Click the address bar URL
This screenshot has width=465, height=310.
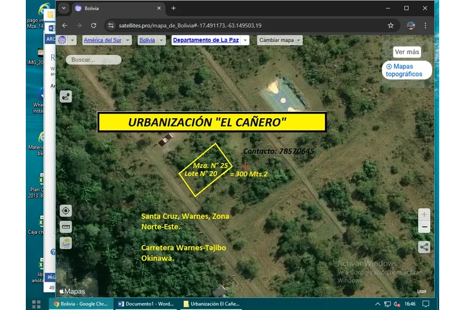pos(190,26)
